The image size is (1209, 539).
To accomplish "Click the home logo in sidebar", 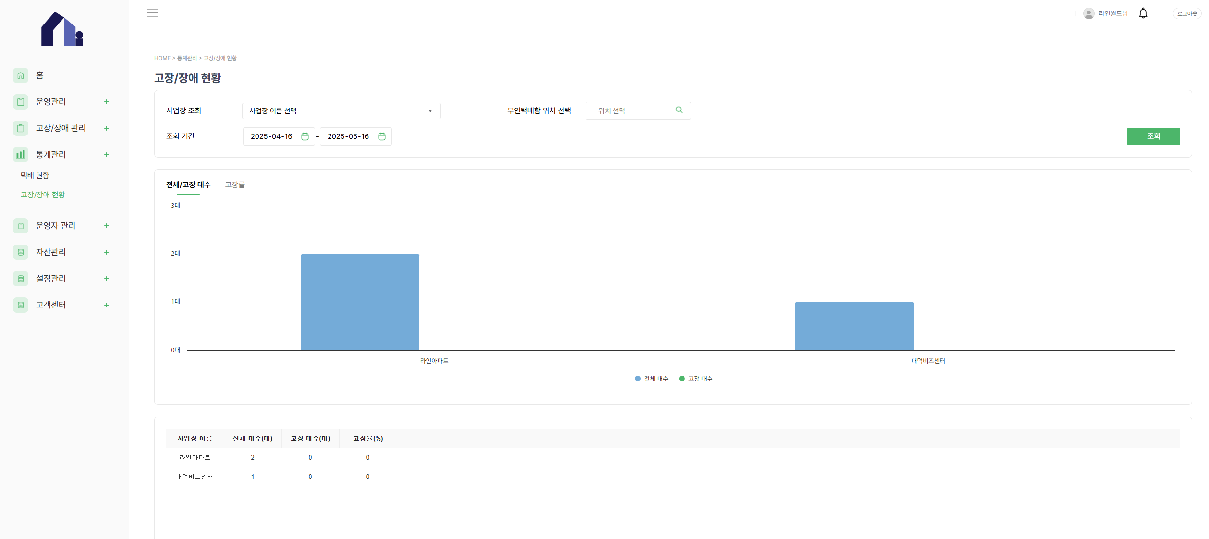I will (x=62, y=29).
